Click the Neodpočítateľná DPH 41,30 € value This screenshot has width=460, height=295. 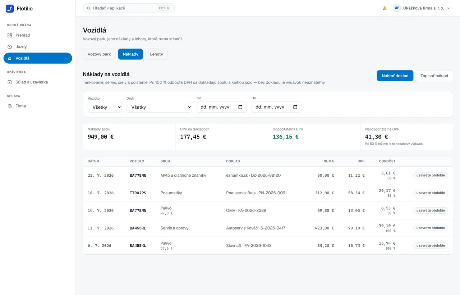377,137
